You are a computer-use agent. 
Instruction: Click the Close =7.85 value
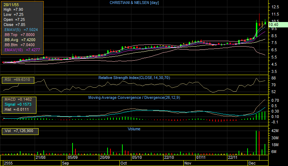point(14,25)
